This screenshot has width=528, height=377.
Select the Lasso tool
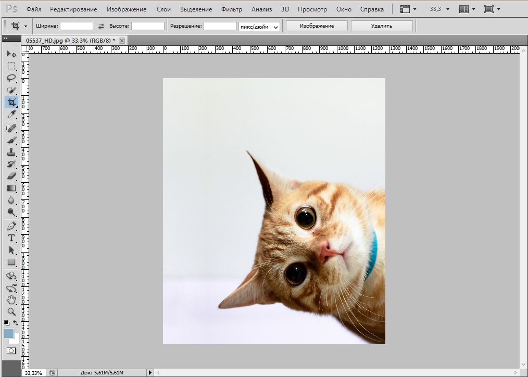[11, 78]
